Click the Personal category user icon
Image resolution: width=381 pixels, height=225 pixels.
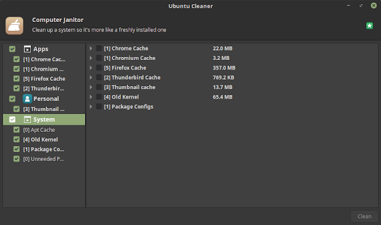point(27,99)
